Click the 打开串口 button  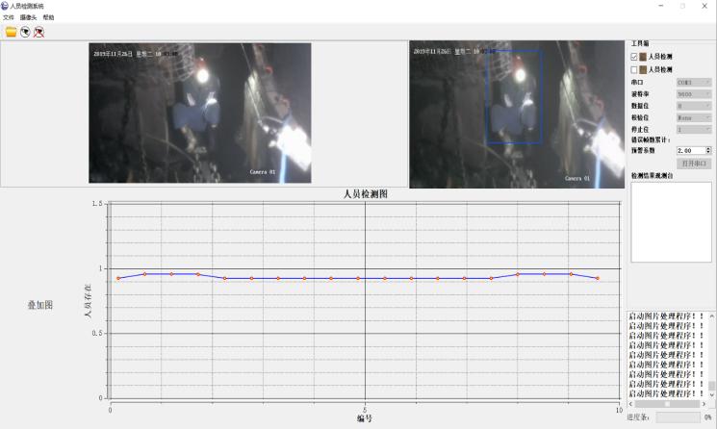tap(693, 164)
